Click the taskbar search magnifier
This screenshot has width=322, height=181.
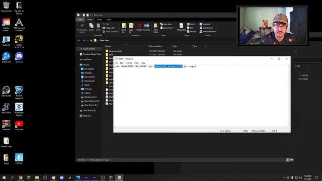(12, 177)
